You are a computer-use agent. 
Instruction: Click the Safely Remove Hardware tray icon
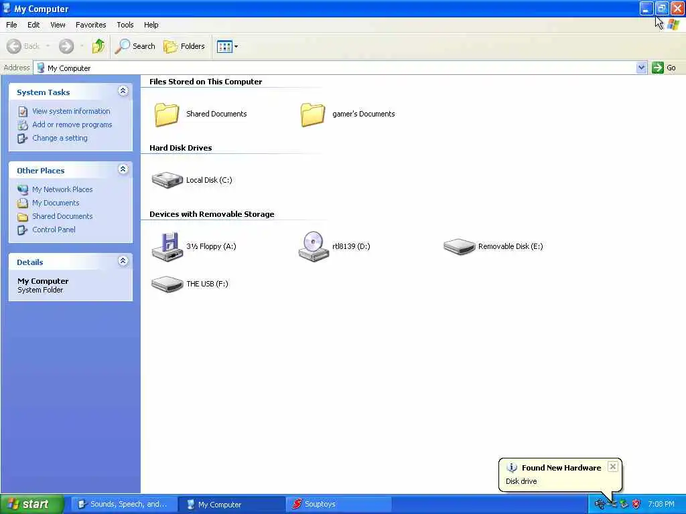tap(624, 505)
